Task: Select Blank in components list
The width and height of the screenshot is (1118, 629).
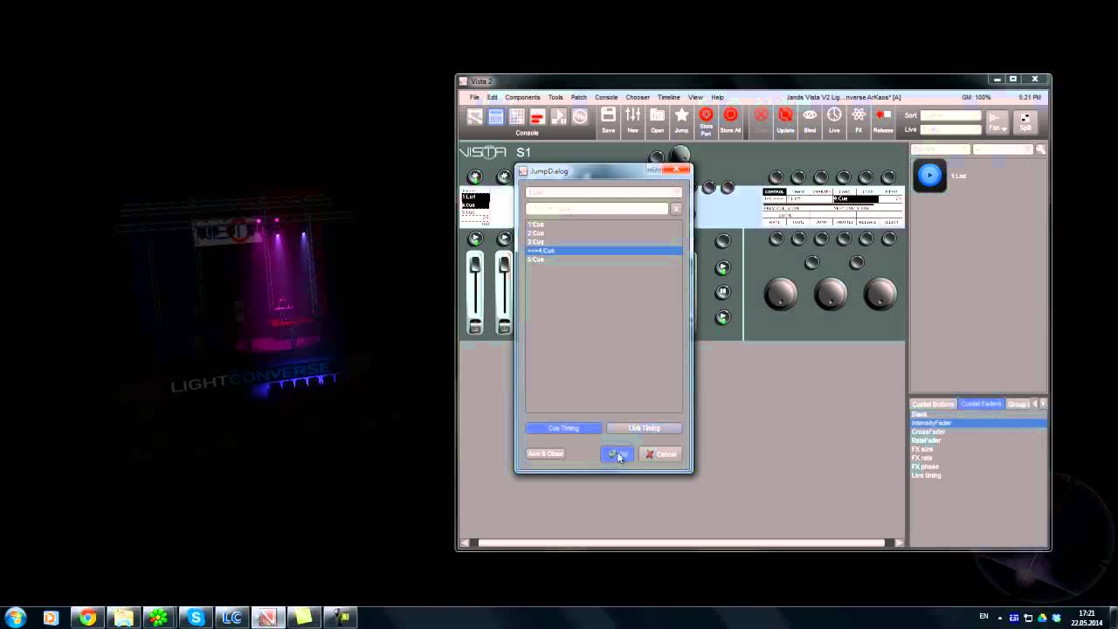Action: [978, 414]
